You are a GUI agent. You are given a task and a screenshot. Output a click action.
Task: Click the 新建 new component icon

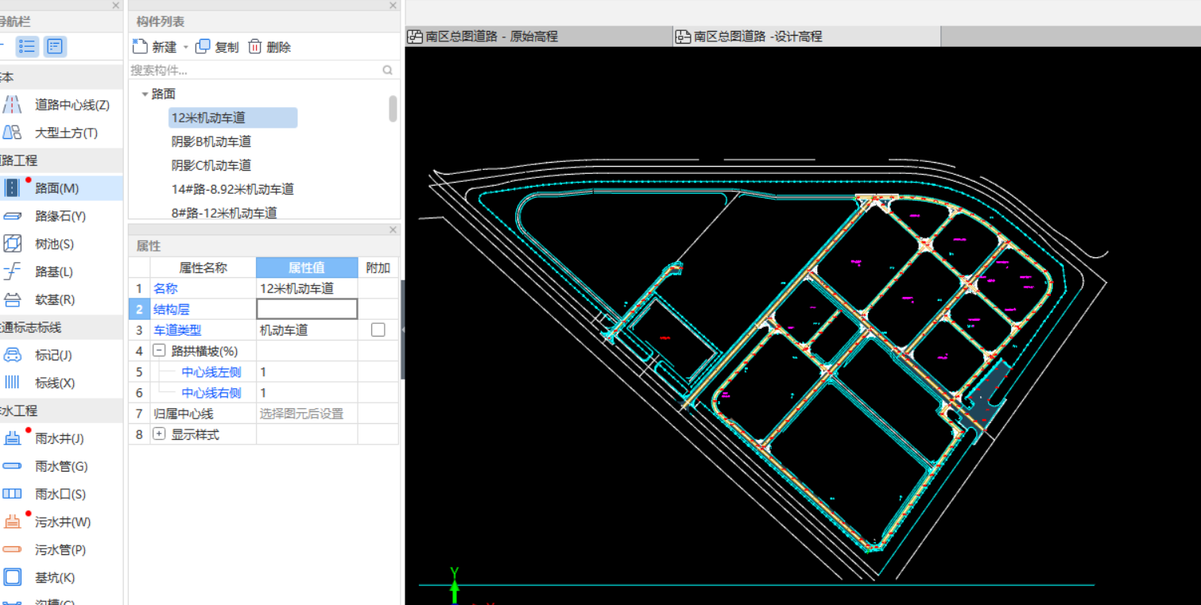(140, 47)
